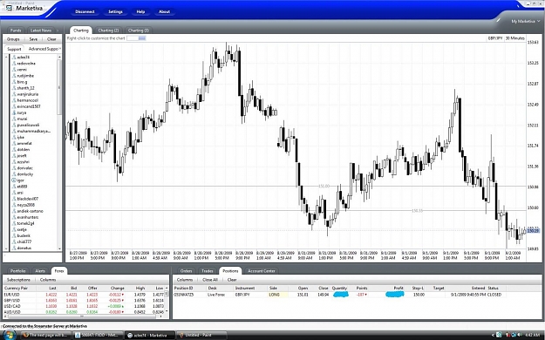Switch to the Alerts tab
The image size is (545, 340).
coord(40,271)
